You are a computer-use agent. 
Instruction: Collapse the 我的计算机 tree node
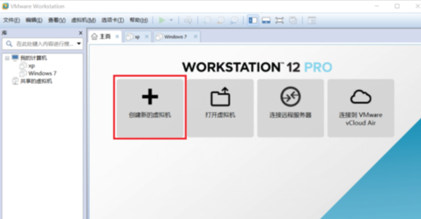tap(7, 58)
